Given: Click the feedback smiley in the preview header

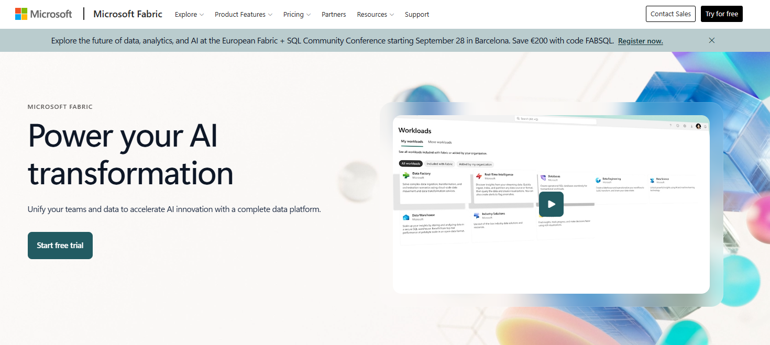Looking at the screenshot, I should [678, 126].
